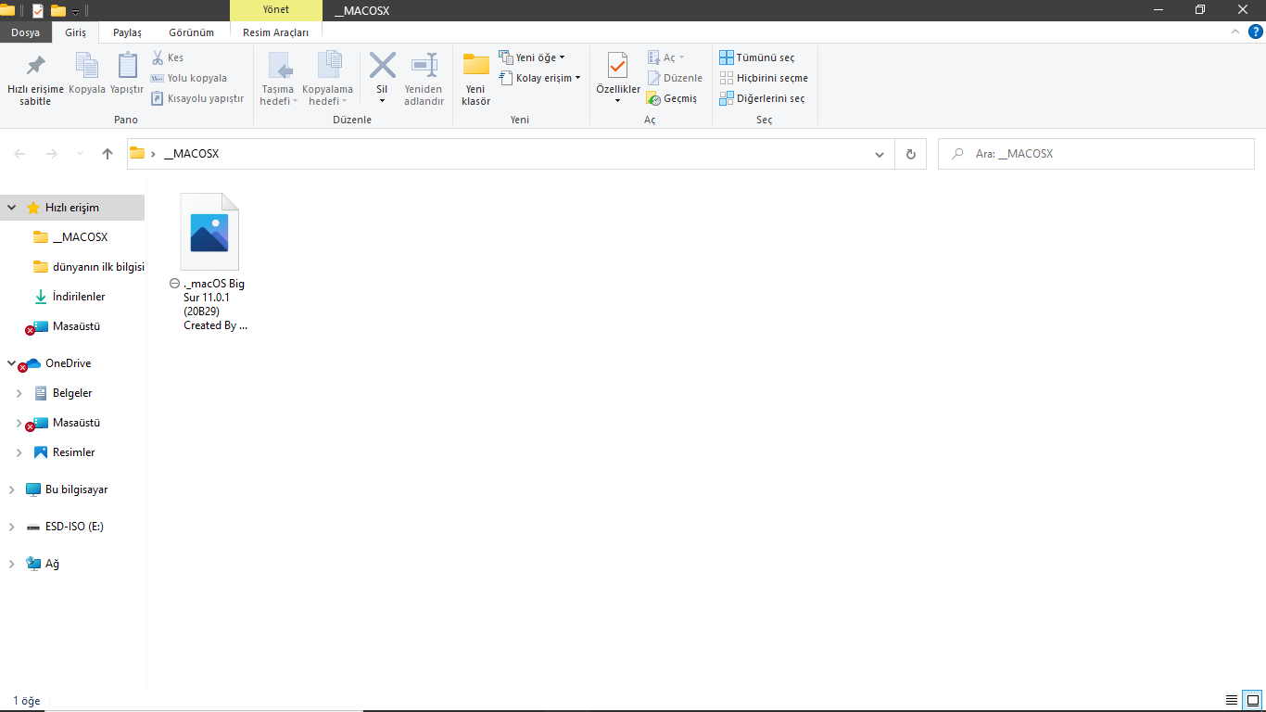Expand the Ağ network node

click(12, 564)
